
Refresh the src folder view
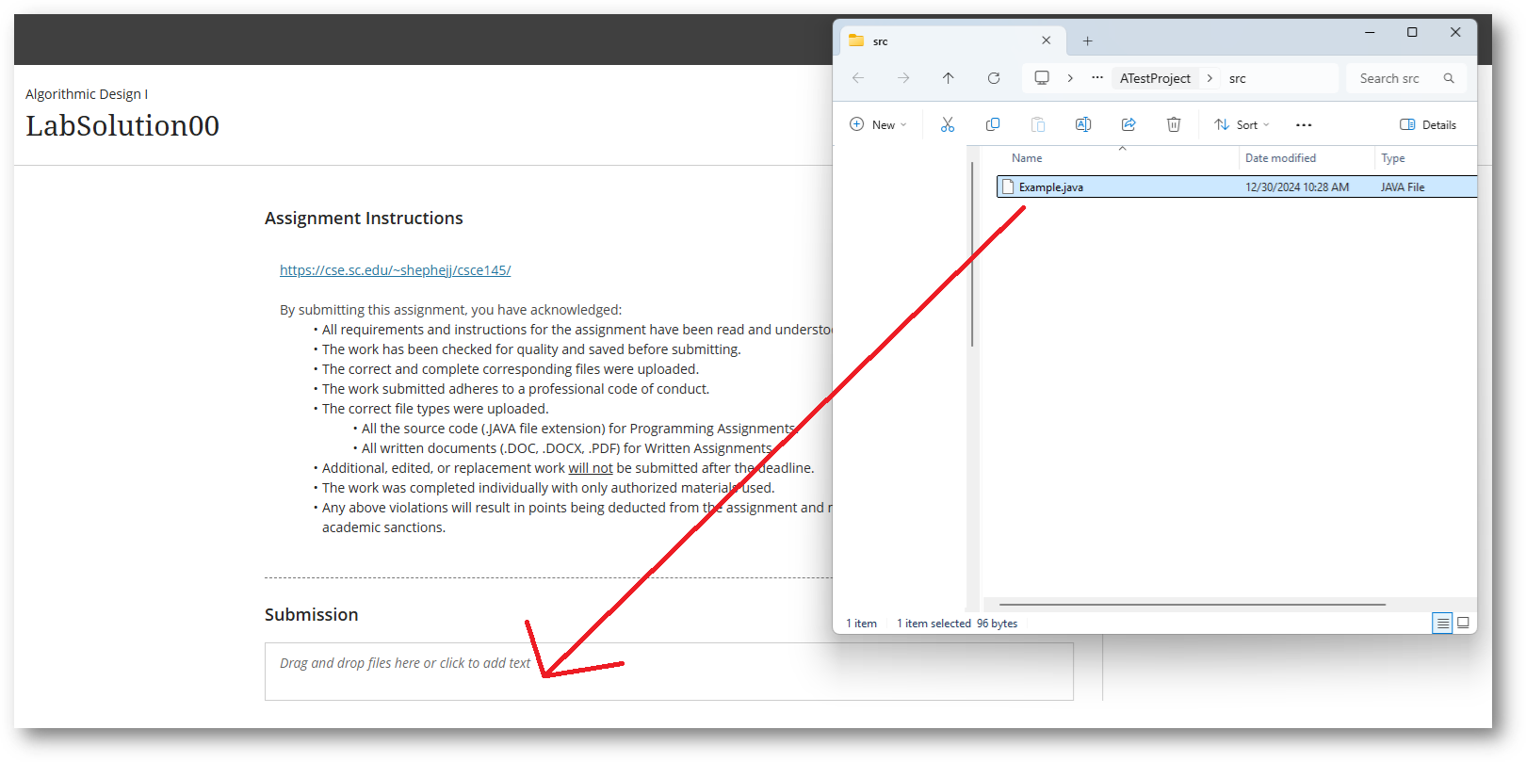click(x=994, y=78)
